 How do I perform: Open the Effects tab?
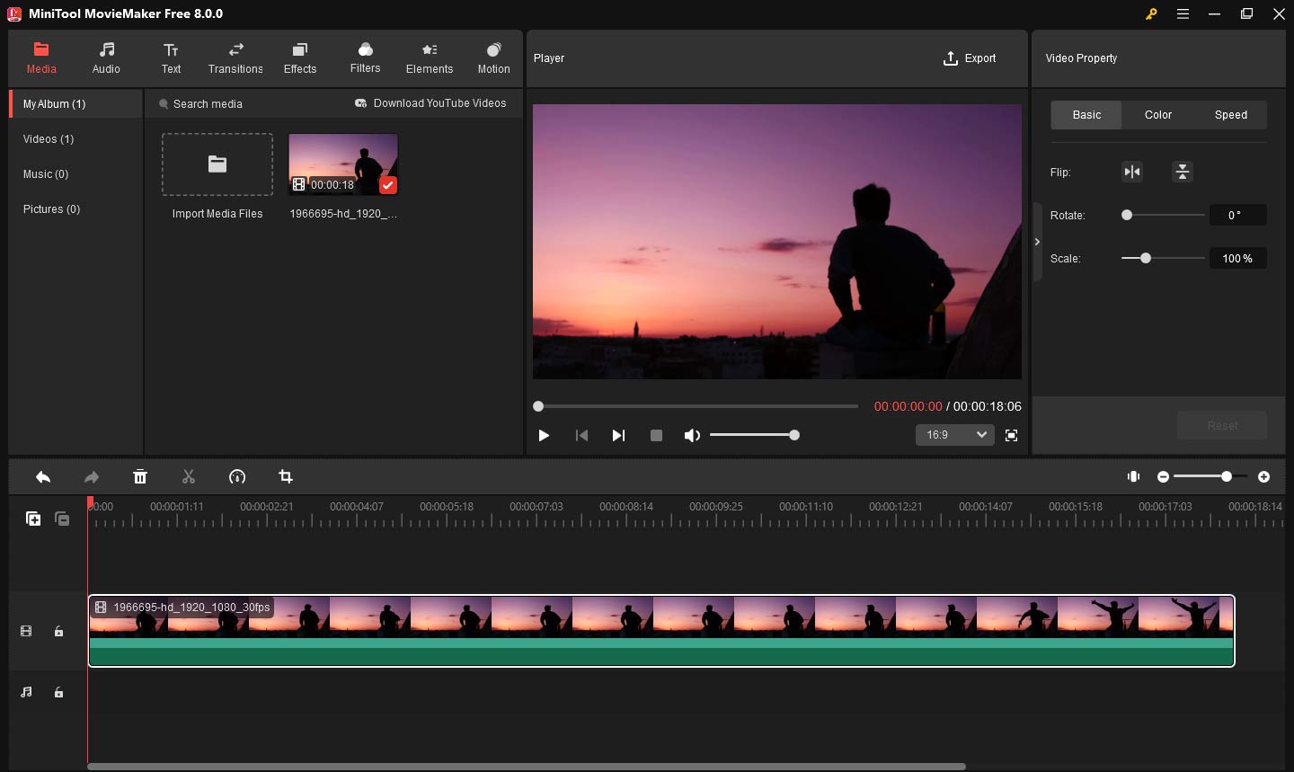pos(300,58)
